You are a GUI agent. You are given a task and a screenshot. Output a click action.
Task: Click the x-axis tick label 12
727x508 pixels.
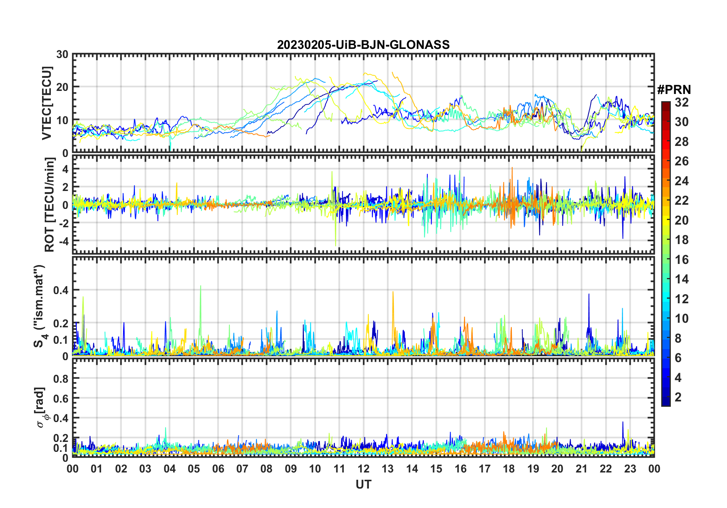pyautogui.click(x=363, y=469)
